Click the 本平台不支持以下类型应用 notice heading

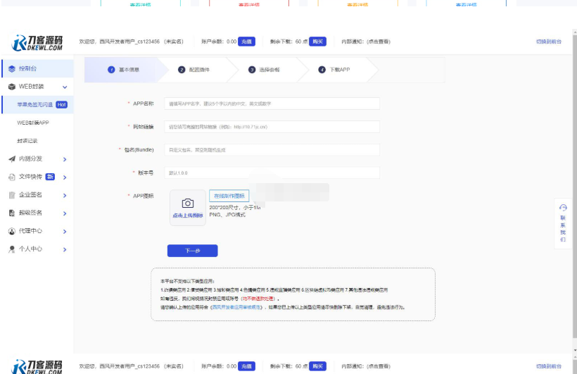(187, 281)
